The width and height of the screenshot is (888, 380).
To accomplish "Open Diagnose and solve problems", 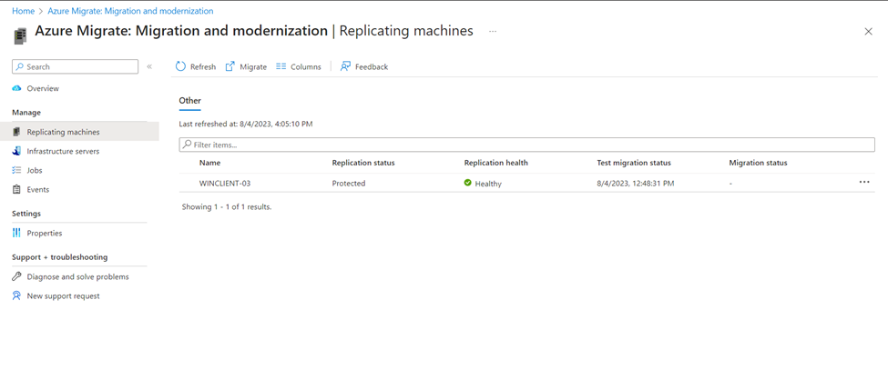I will click(79, 276).
